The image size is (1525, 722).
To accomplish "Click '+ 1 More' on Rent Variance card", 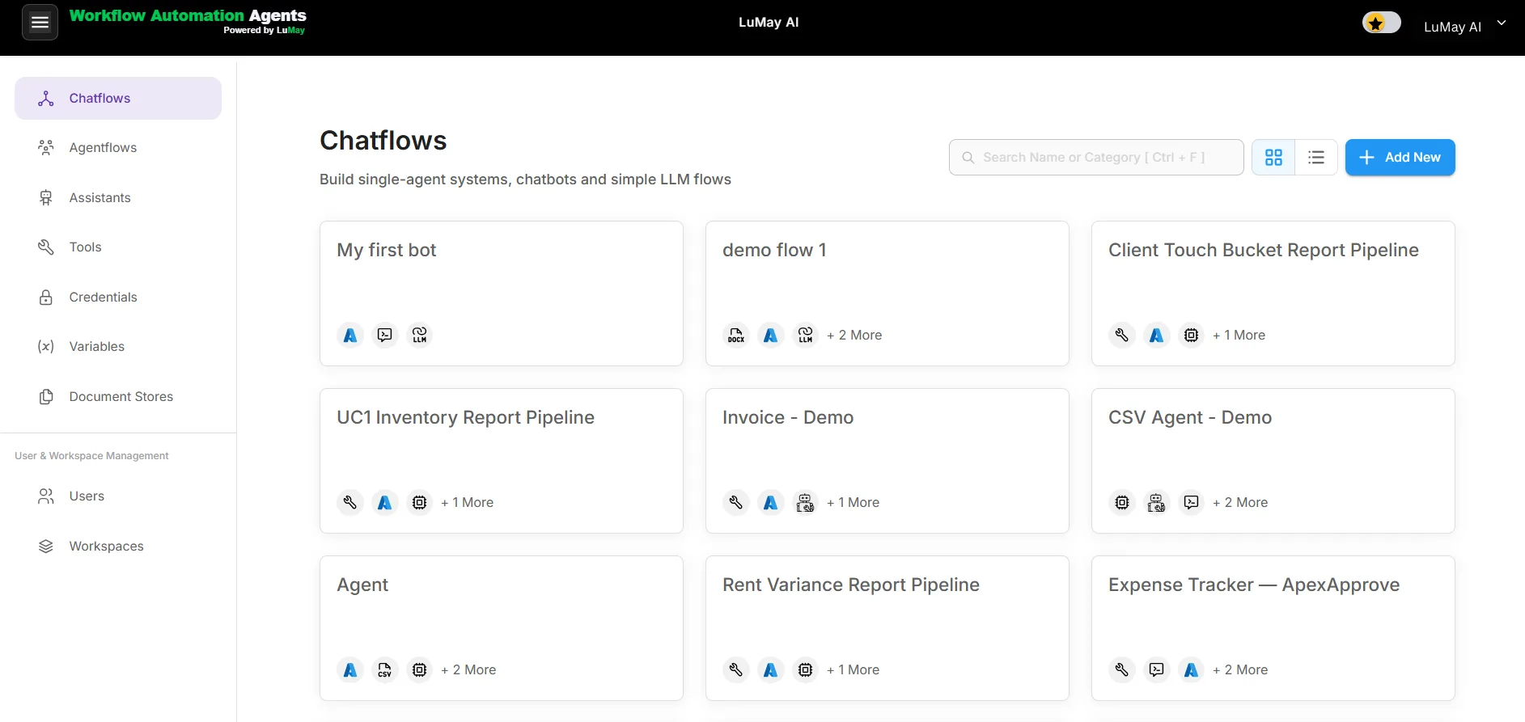I will [x=853, y=669].
